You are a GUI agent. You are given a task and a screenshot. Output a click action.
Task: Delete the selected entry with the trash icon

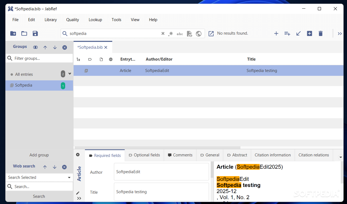[320, 34]
